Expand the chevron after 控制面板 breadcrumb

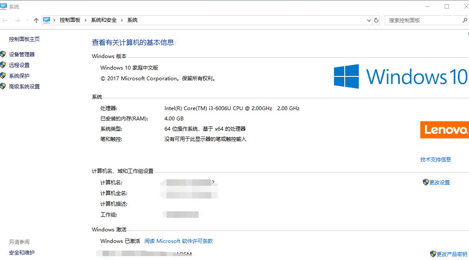pos(85,20)
